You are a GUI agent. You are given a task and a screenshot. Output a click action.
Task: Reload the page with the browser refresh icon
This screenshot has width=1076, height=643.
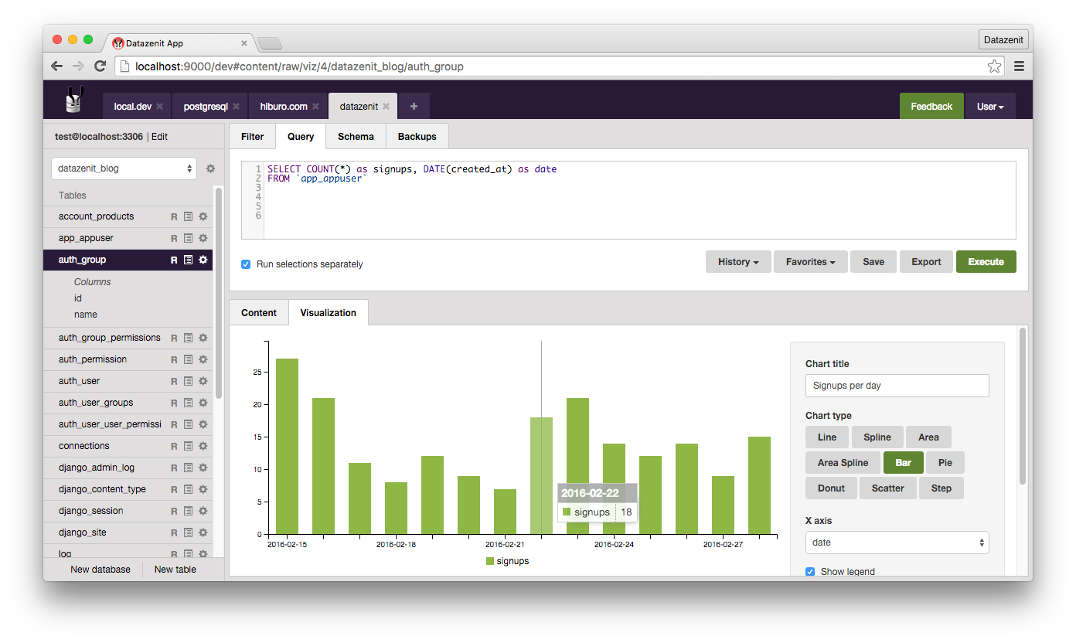[x=100, y=66]
